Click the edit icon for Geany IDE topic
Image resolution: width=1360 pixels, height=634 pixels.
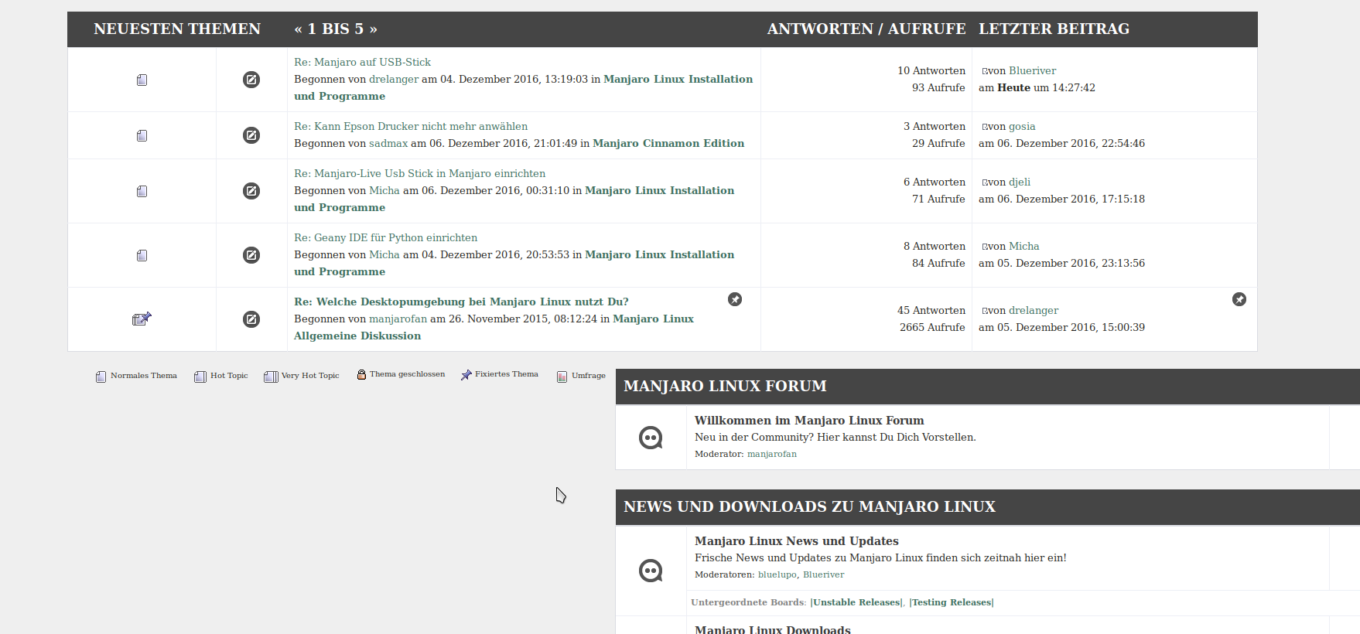point(251,255)
